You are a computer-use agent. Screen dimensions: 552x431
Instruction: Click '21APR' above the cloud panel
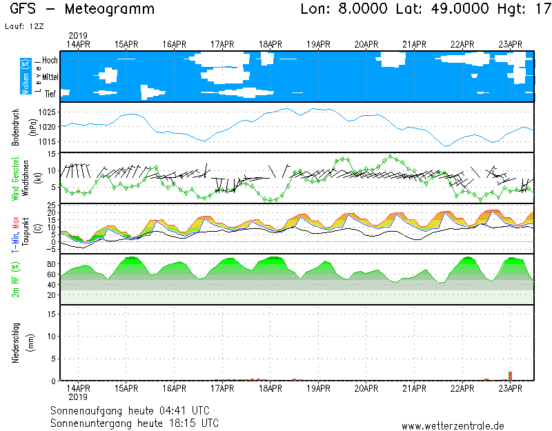(415, 45)
